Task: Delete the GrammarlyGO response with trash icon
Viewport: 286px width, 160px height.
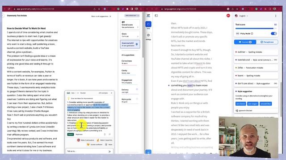Action: coord(105,134)
